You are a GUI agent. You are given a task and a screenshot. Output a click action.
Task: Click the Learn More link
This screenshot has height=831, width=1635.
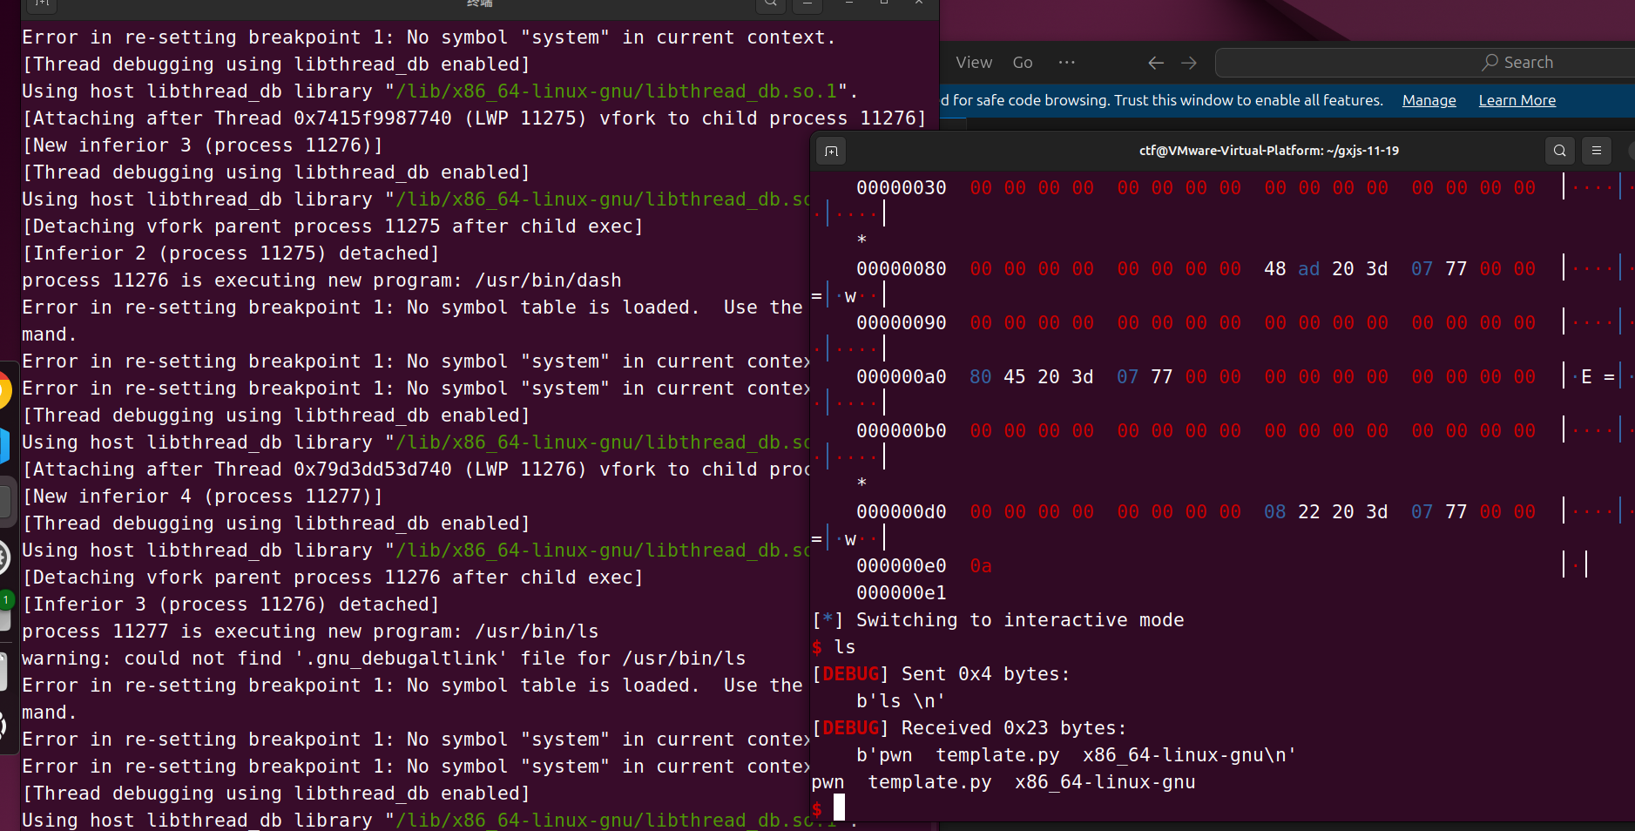[x=1517, y=100]
